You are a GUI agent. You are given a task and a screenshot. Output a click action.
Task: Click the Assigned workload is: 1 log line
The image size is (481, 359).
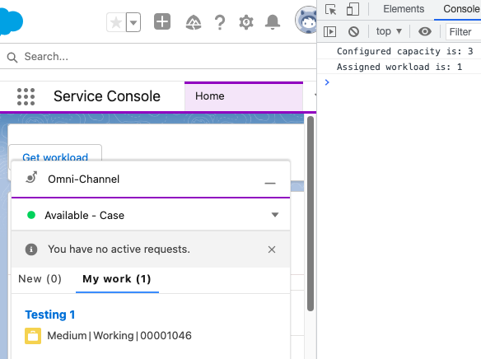coord(399,67)
